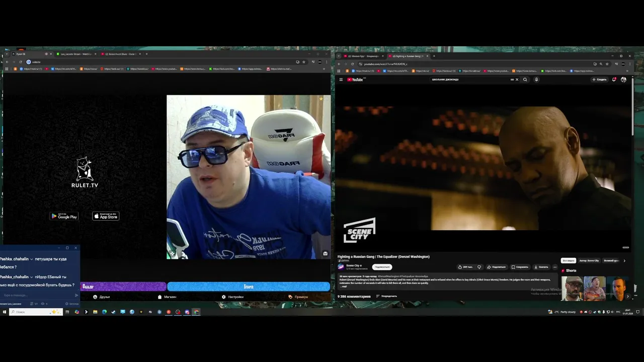Open the YouTube hamburger menu
Screen dimensions: 644x362
(x=341, y=79)
